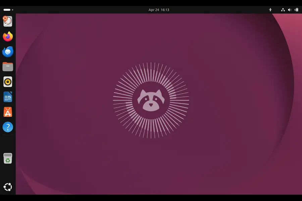The image size is (302, 201).
Task: Show the Applications grid via the Ubuntu logo
Action: point(7,187)
